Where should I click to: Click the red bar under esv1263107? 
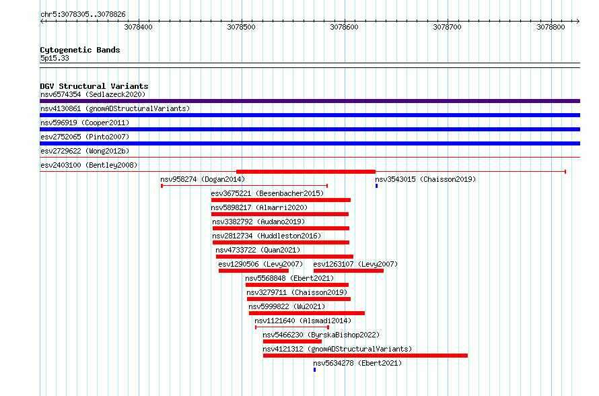(349, 271)
